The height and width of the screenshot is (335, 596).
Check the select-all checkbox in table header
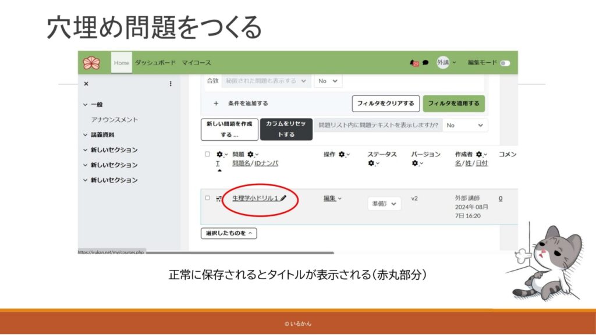click(x=207, y=155)
